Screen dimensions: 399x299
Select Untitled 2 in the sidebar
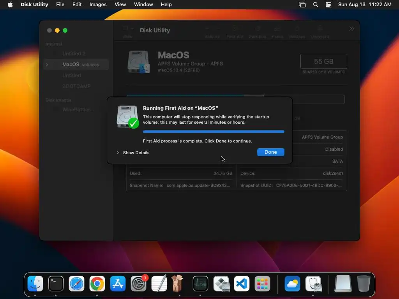(x=74, y=53)
